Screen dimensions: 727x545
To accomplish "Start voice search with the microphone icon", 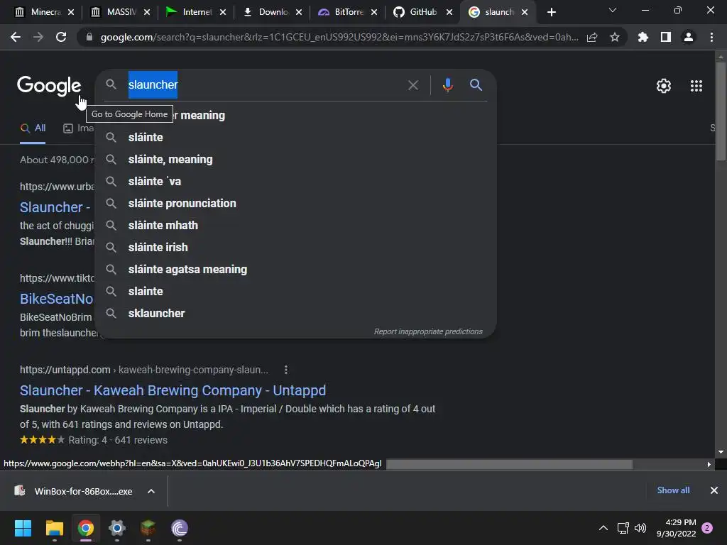I will 447,85.
